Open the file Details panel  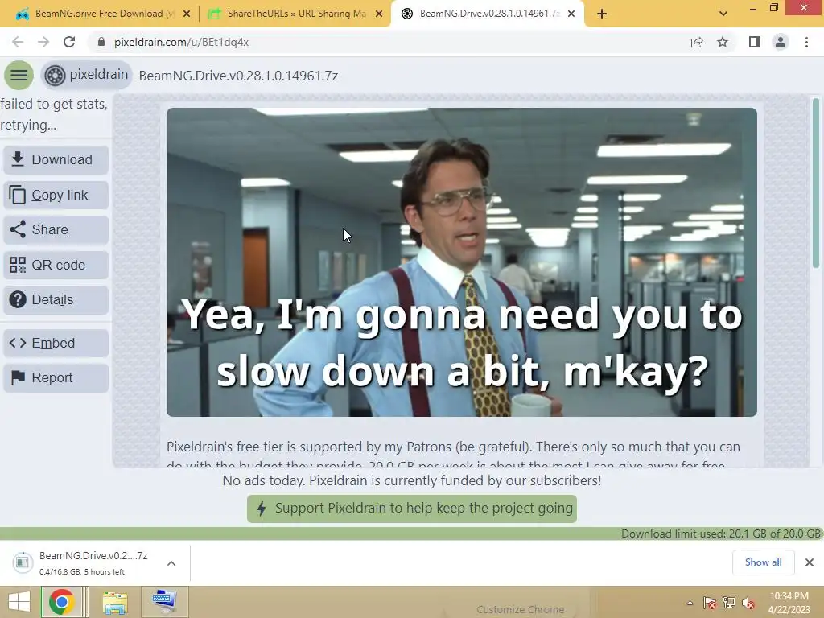56,299
